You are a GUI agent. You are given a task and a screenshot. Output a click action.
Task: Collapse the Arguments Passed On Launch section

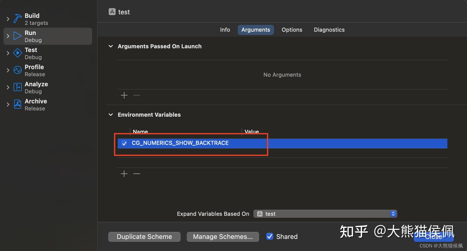click(111, 46)
